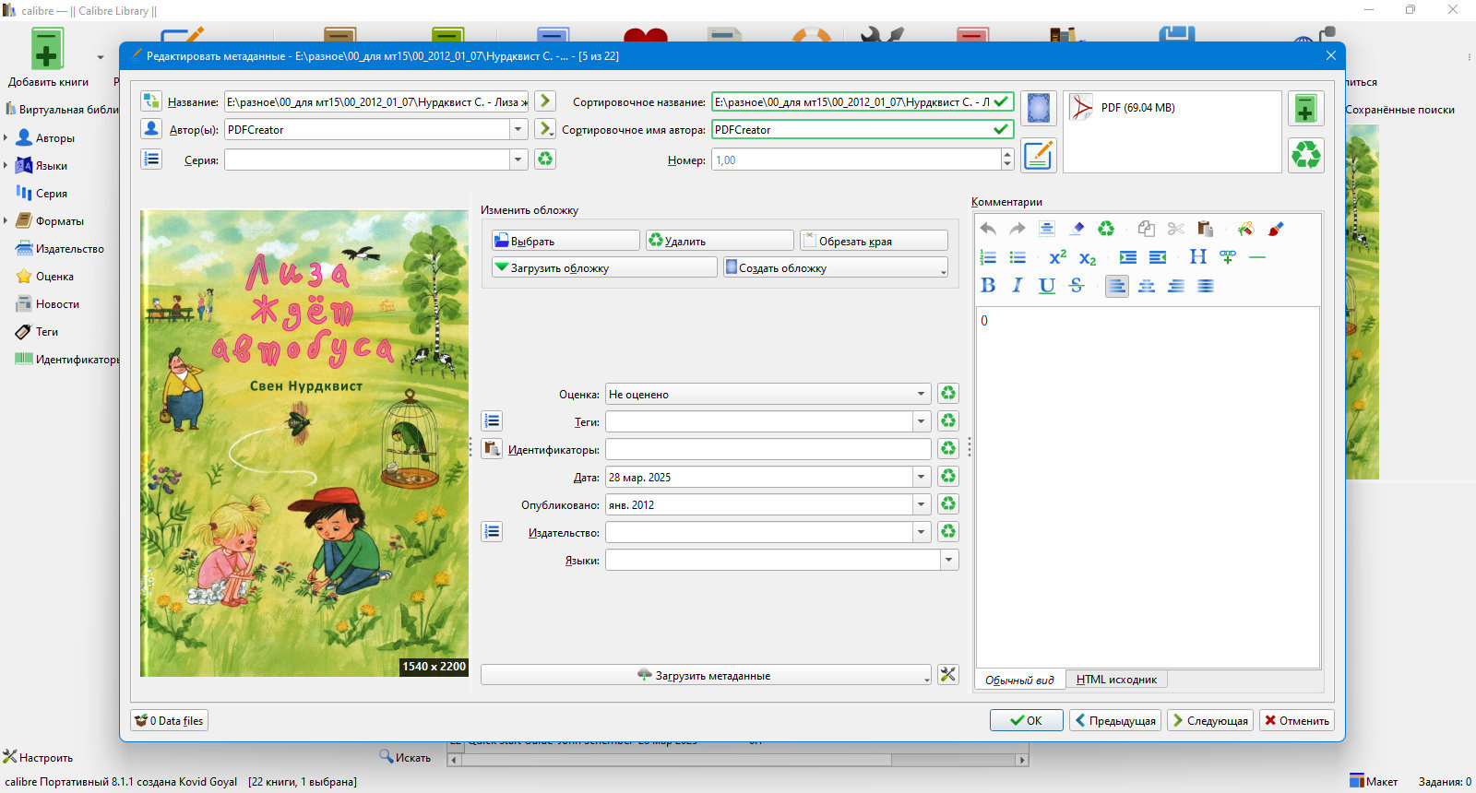
Task: Open the Оценка rating dropdown
Action: click(x=768, y=394)
